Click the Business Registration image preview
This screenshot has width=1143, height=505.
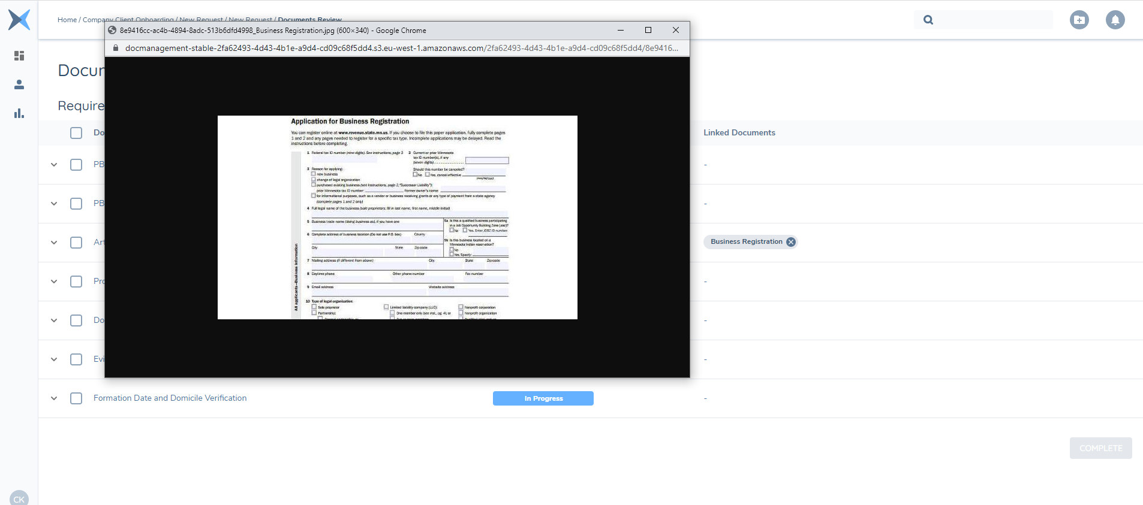point(397,217)
